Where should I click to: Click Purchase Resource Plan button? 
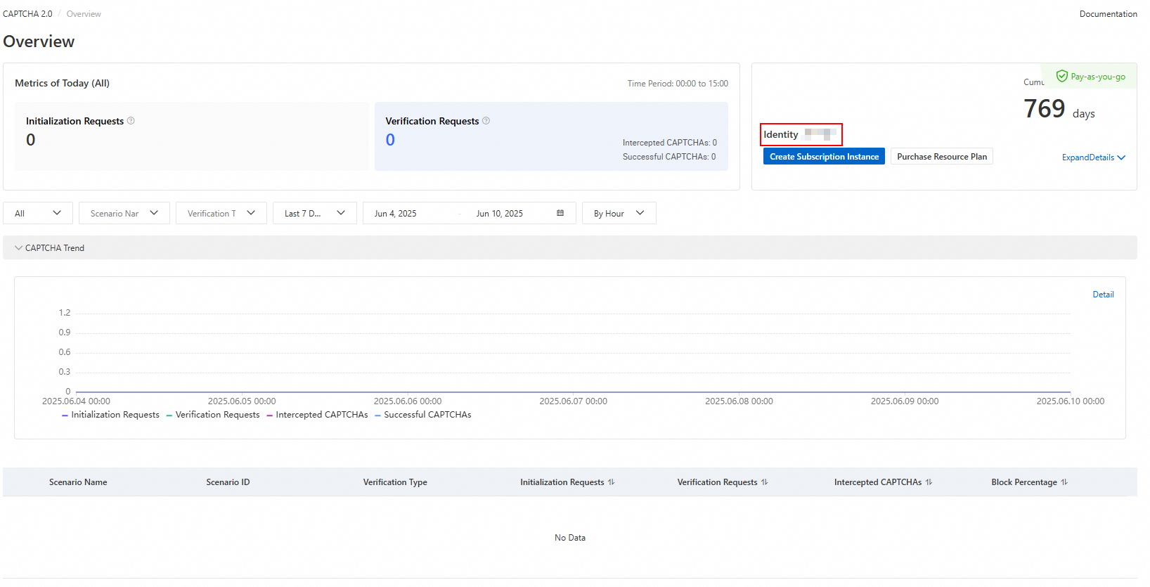942,157
